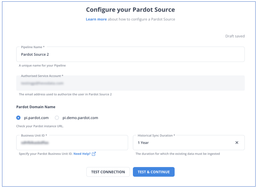Select the pi.demo.pardot.com radio option
The width and height of the screenshot is (258, 188).
click(x=57, y=118)
